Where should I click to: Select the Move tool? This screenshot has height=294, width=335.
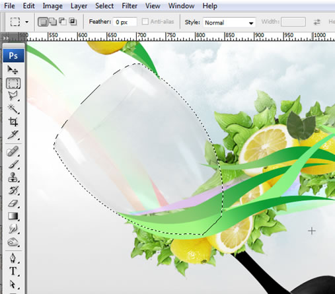pyautogui.click(x=13, y=70)
